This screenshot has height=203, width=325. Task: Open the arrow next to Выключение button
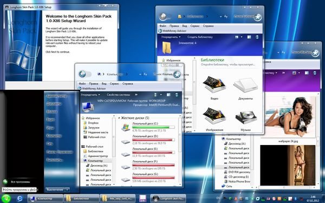click(67, 189)
